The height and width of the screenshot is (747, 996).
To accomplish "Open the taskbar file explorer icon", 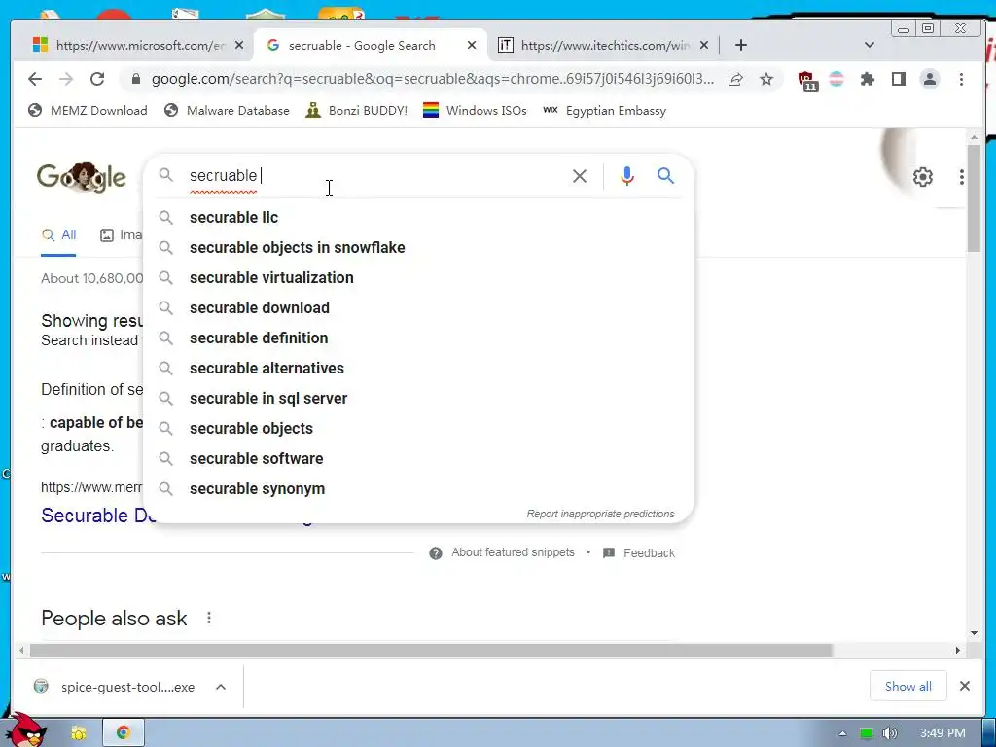I will 79,733.
